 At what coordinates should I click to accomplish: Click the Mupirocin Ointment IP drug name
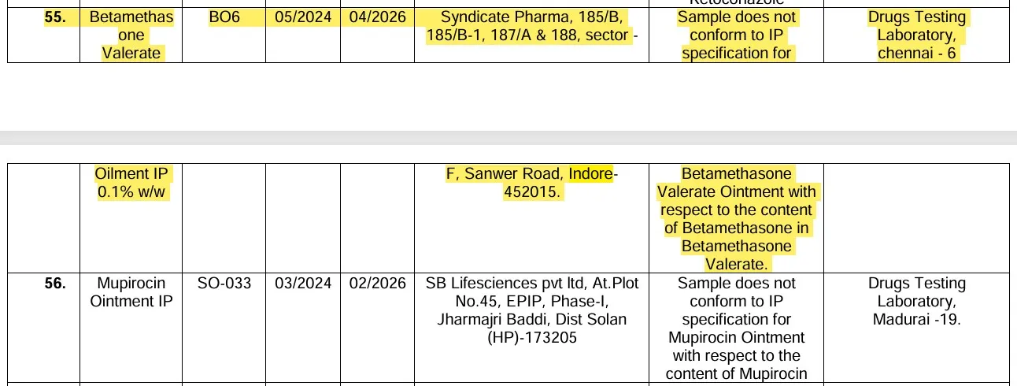131,292
